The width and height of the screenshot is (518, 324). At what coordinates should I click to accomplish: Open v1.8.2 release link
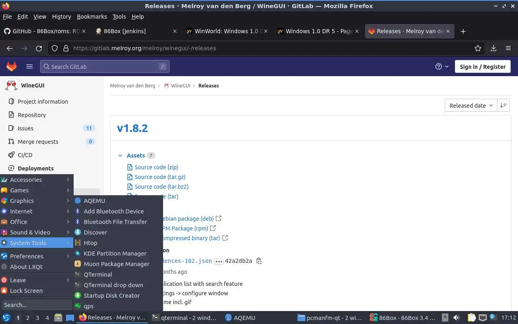pyautogui.click(x=132, y=128)
